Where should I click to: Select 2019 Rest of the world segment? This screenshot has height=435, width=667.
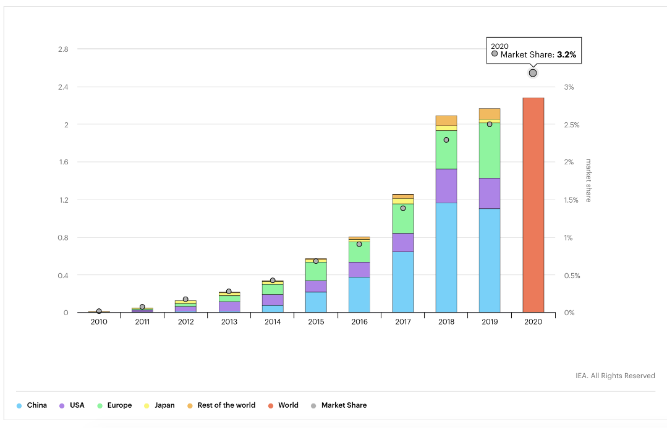click(490, 114)
